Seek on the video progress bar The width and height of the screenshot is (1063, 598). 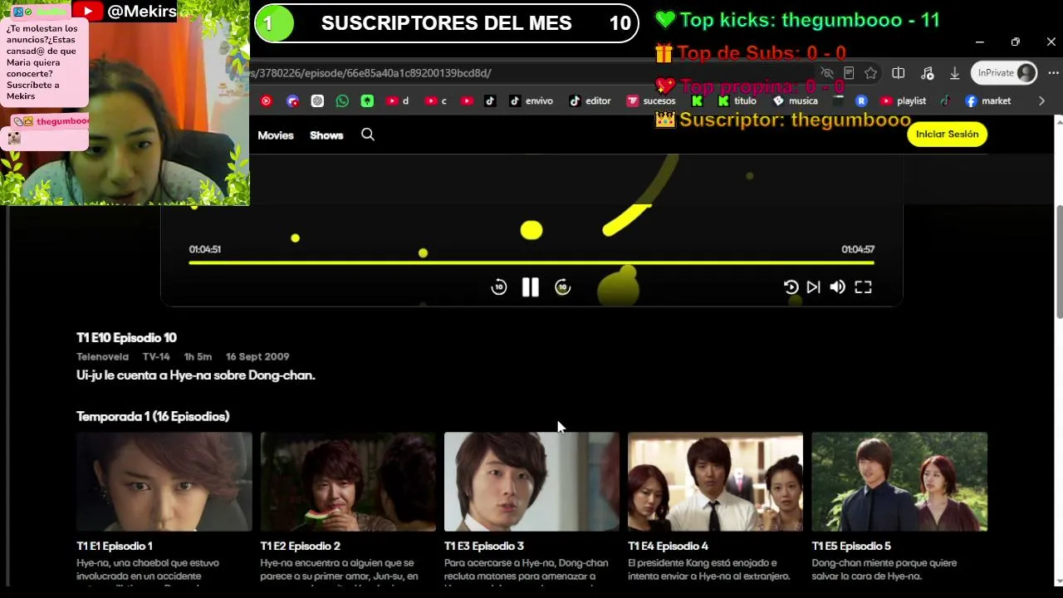point(531,262)
